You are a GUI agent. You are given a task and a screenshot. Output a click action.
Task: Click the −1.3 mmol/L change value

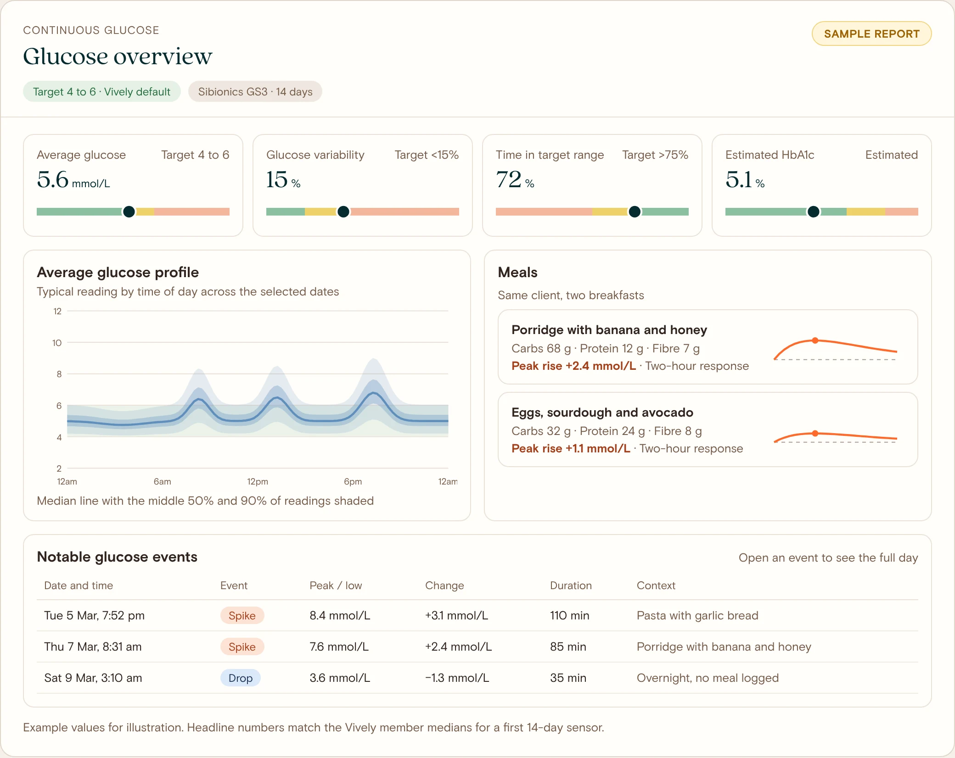[457, 678]
